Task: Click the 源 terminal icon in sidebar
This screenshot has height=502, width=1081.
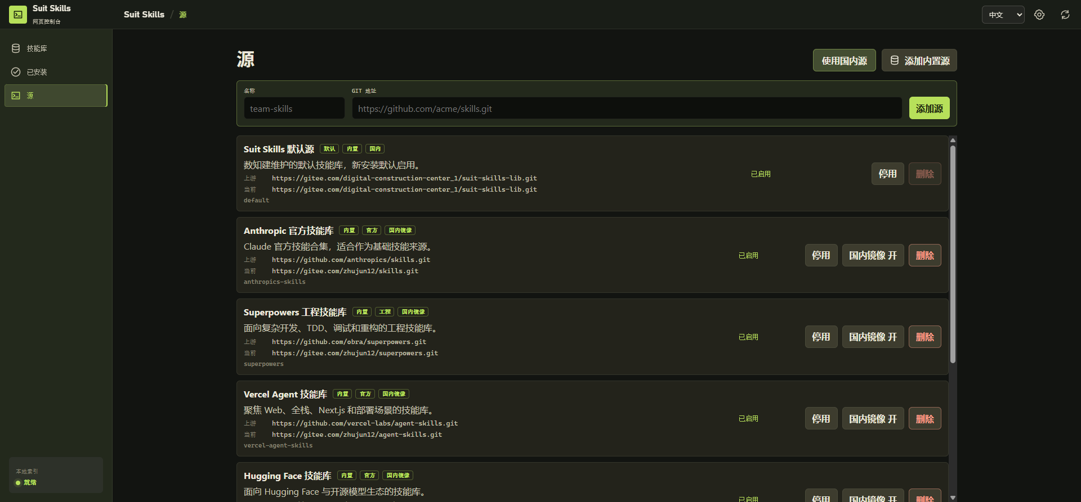Action: click(16, 96)
